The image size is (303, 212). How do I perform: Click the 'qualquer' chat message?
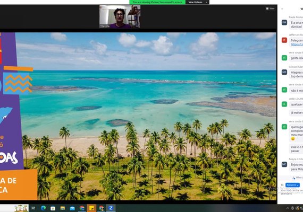coord(296,104)
